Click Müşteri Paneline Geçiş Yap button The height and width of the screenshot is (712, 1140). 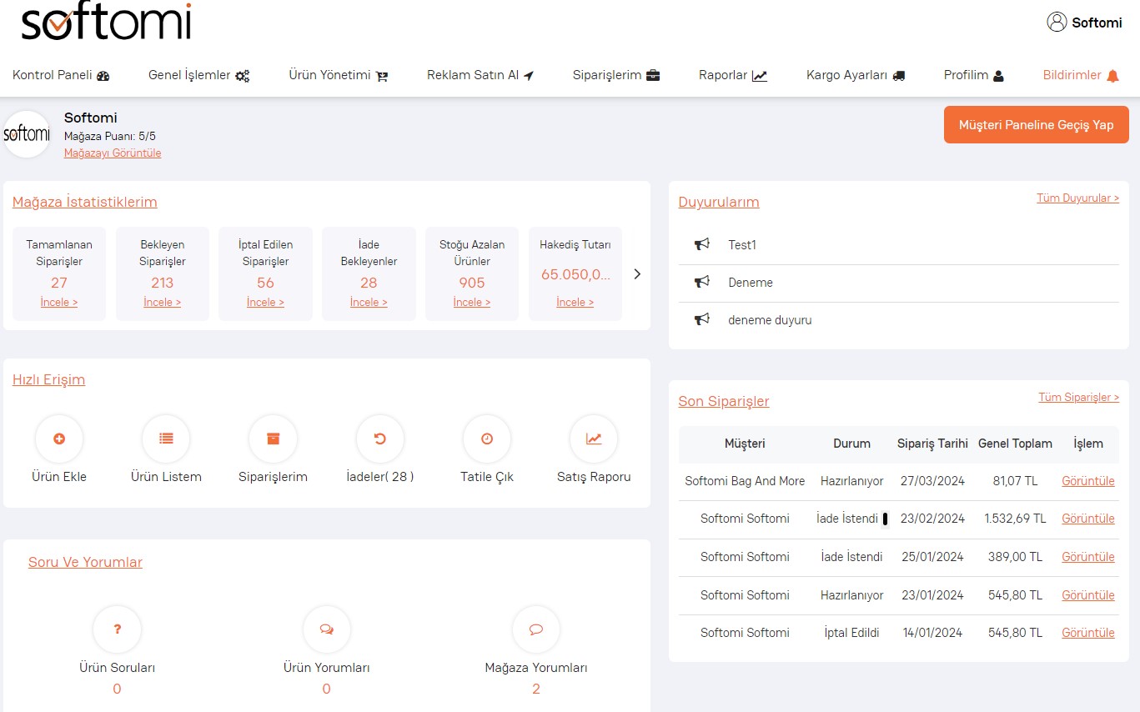(x=1036, y=125)
